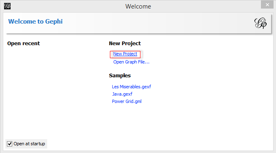Image resolution: width=276 pixels, height=153 pixels.
Task: Close the Welcome dialog with X button
Action: (267, 4)
